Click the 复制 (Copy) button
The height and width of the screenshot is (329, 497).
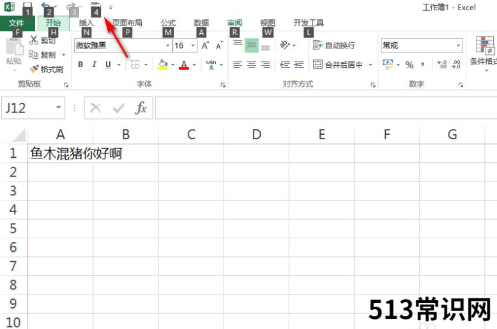(x=42, y=55)
